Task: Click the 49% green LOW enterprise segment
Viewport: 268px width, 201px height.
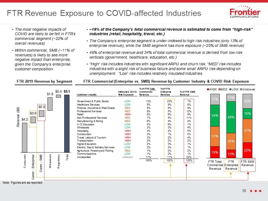Action: click(231, 117)
